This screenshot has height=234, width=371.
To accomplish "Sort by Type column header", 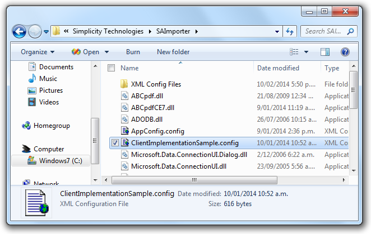I will pos(332,68).
